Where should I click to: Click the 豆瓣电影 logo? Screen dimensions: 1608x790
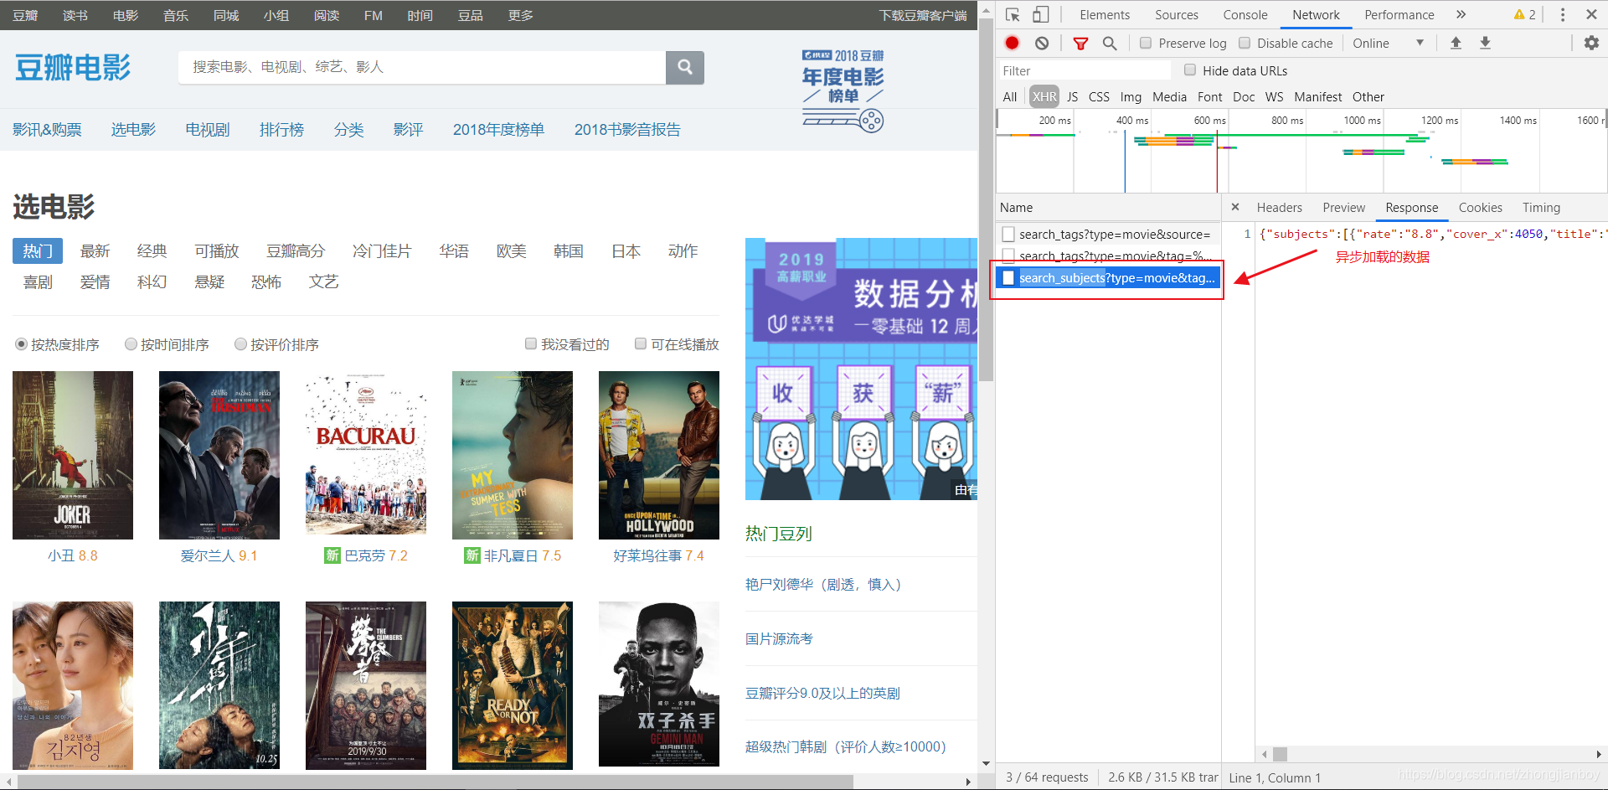[x=73, y=68]
